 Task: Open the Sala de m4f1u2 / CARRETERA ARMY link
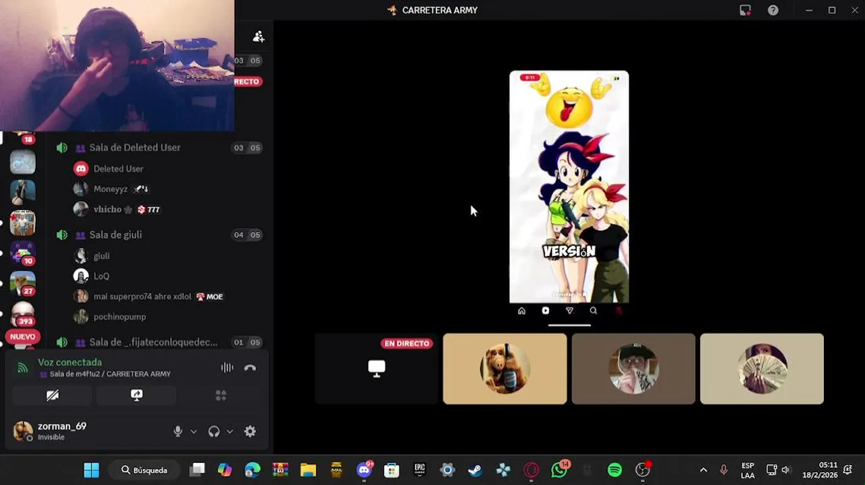(x=110, y=374)
